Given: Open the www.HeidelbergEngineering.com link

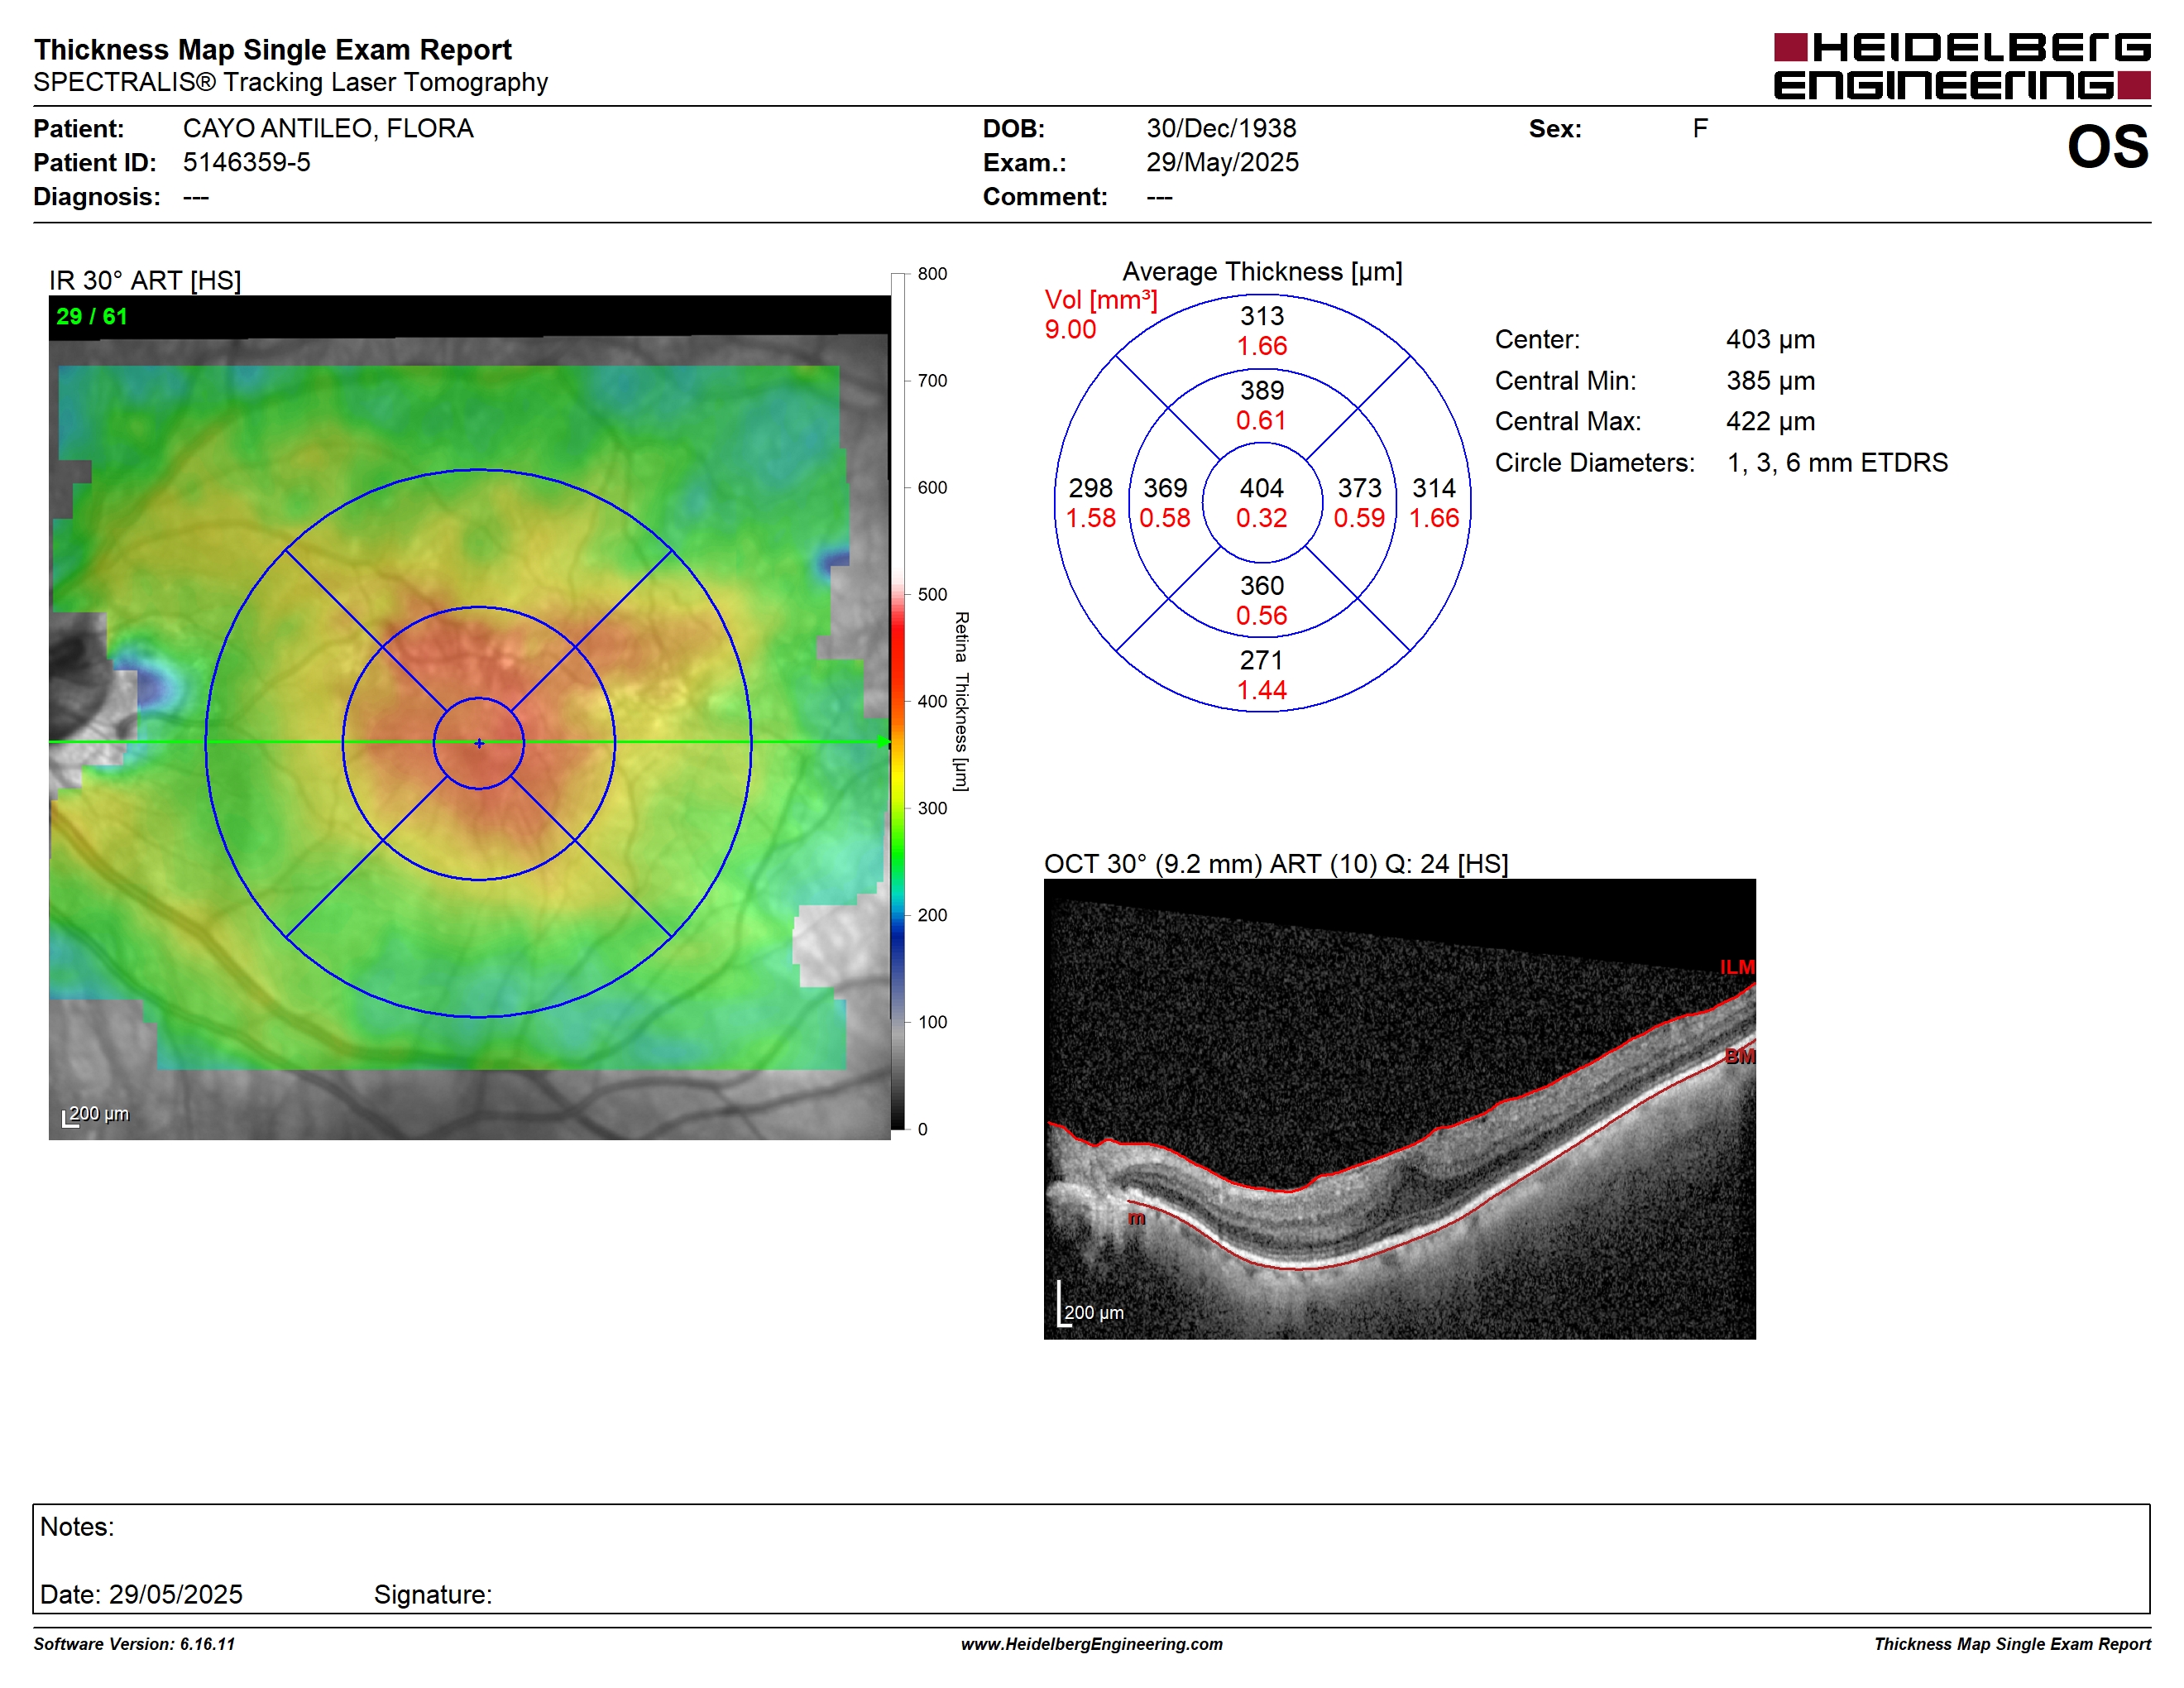Looking at the screenshot, I should [x=1092, y=1644].
